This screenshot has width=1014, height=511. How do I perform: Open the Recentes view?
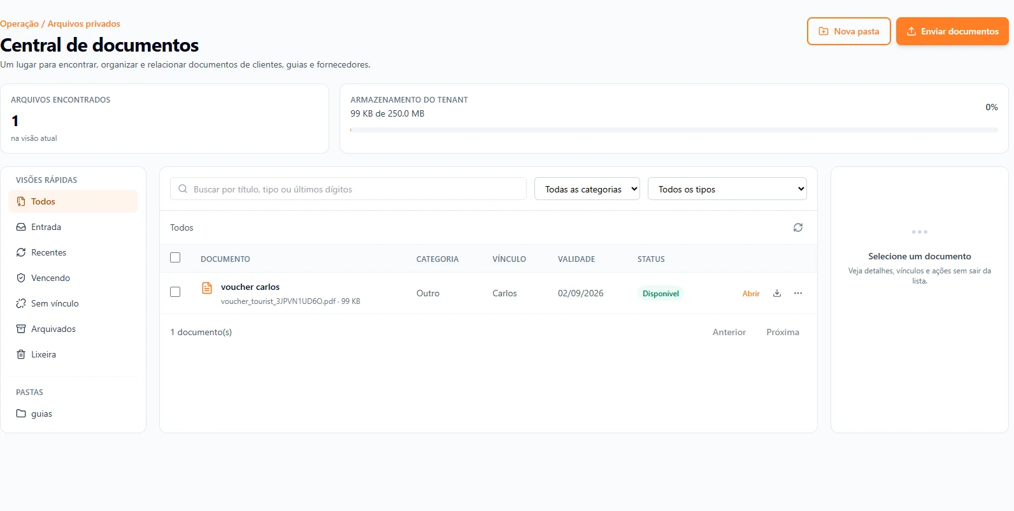73,252
